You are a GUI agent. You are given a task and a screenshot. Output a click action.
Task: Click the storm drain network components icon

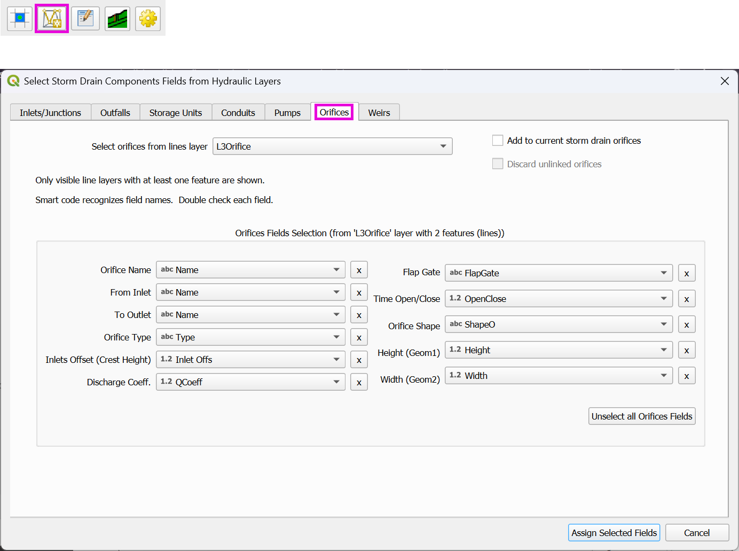52,19
